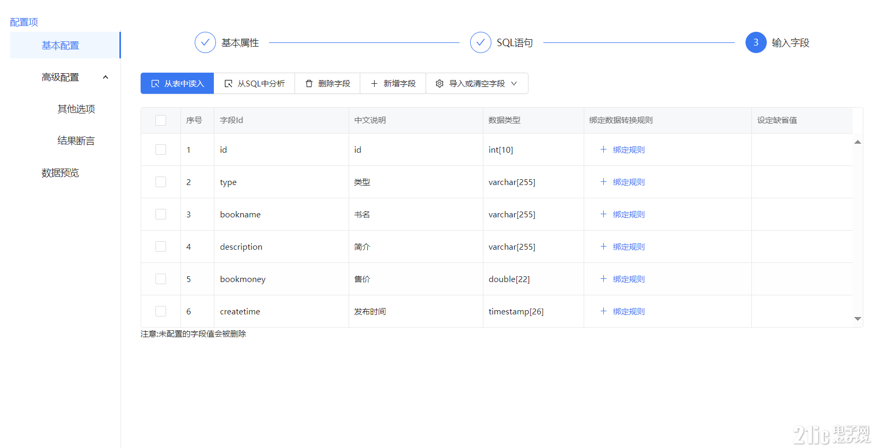Click the 从SQL中分析 button
Viewport: 875px width, 448px height.
(x=254, y=83)
